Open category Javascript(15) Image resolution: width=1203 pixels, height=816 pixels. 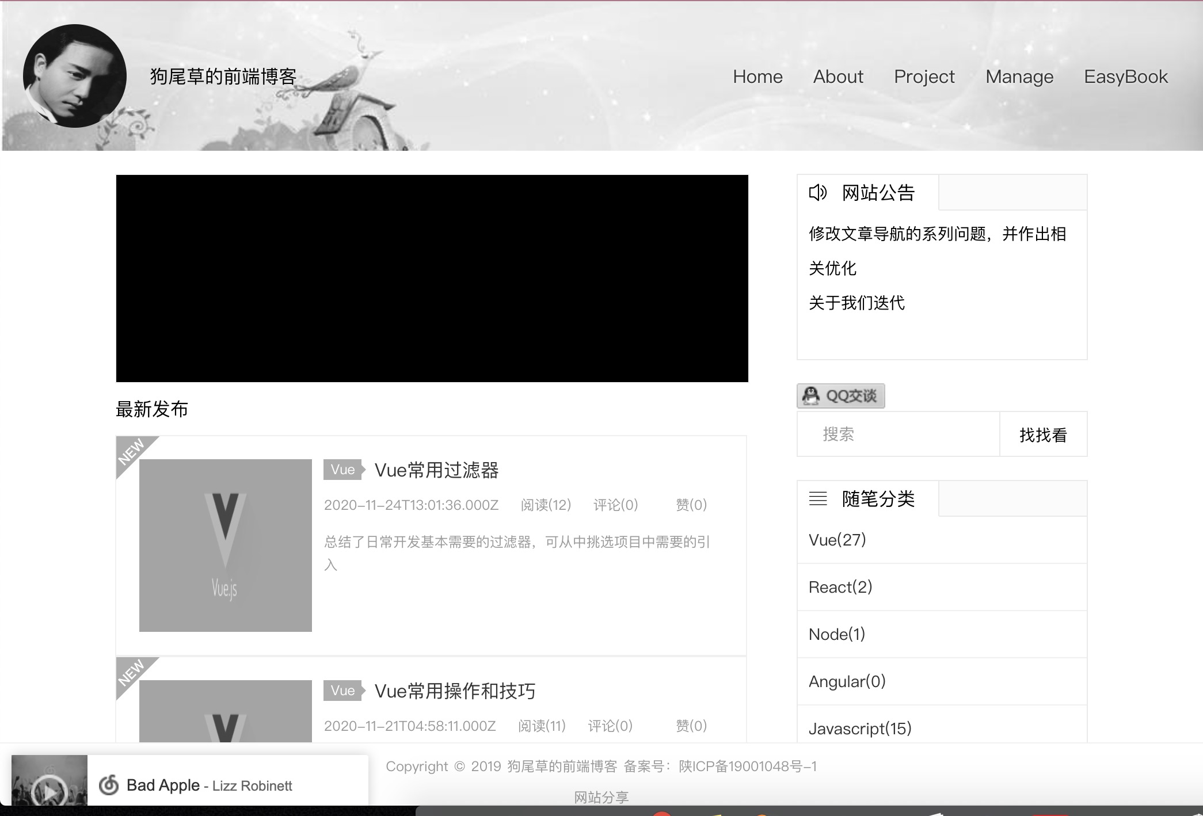click(x=860, y=729)
